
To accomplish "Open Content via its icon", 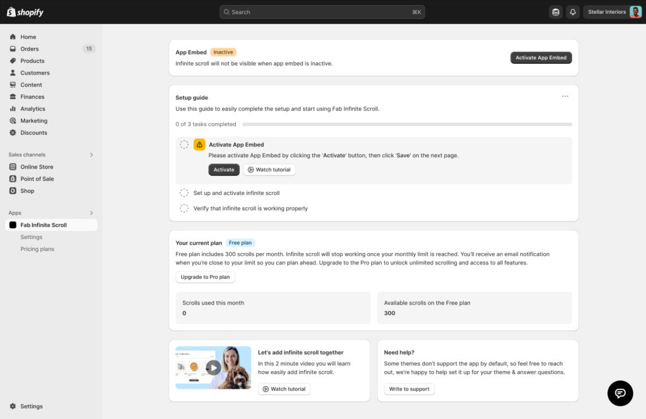I will (x=13, y=85).
